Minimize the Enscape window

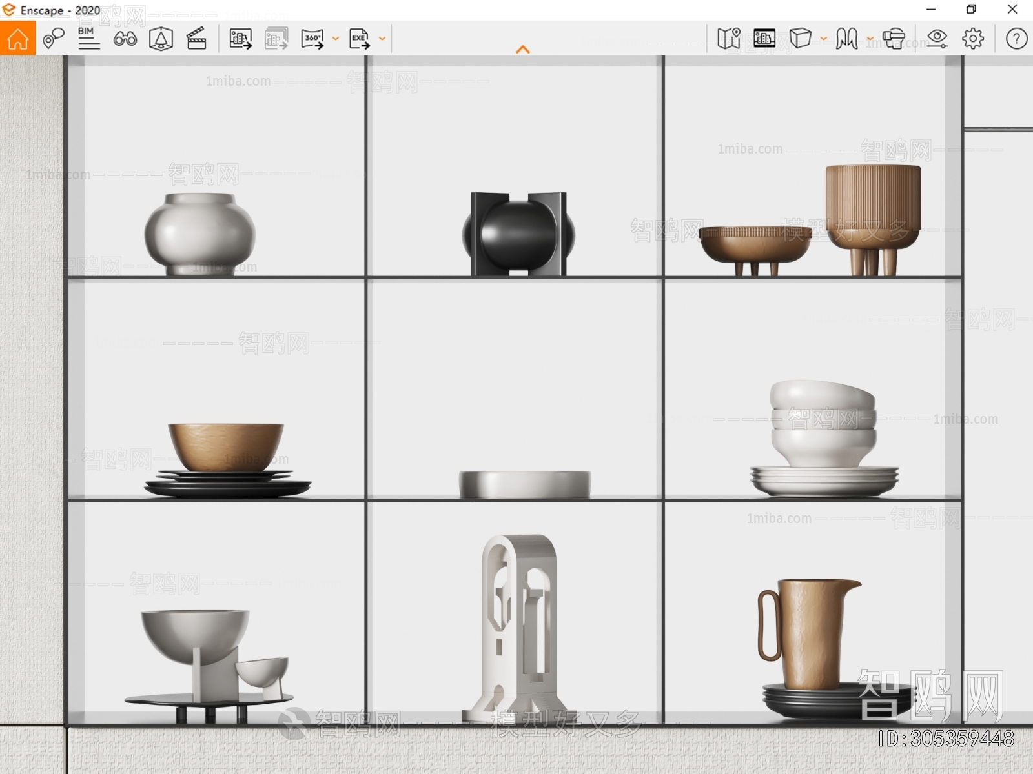(x=931, y=10)
